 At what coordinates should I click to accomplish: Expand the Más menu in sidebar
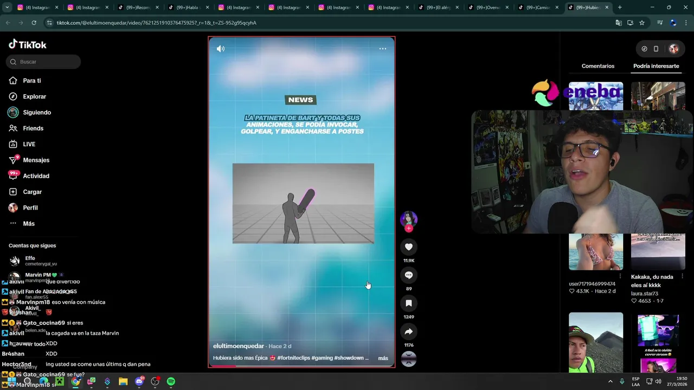coord(28,224)
